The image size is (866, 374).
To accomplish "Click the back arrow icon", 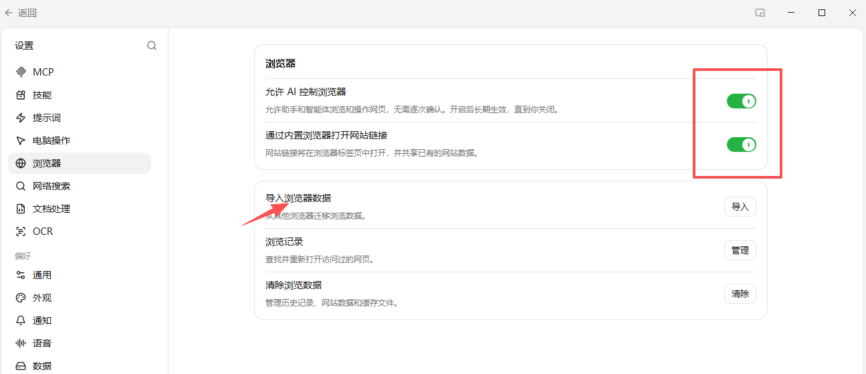I will tap(9, 13).
